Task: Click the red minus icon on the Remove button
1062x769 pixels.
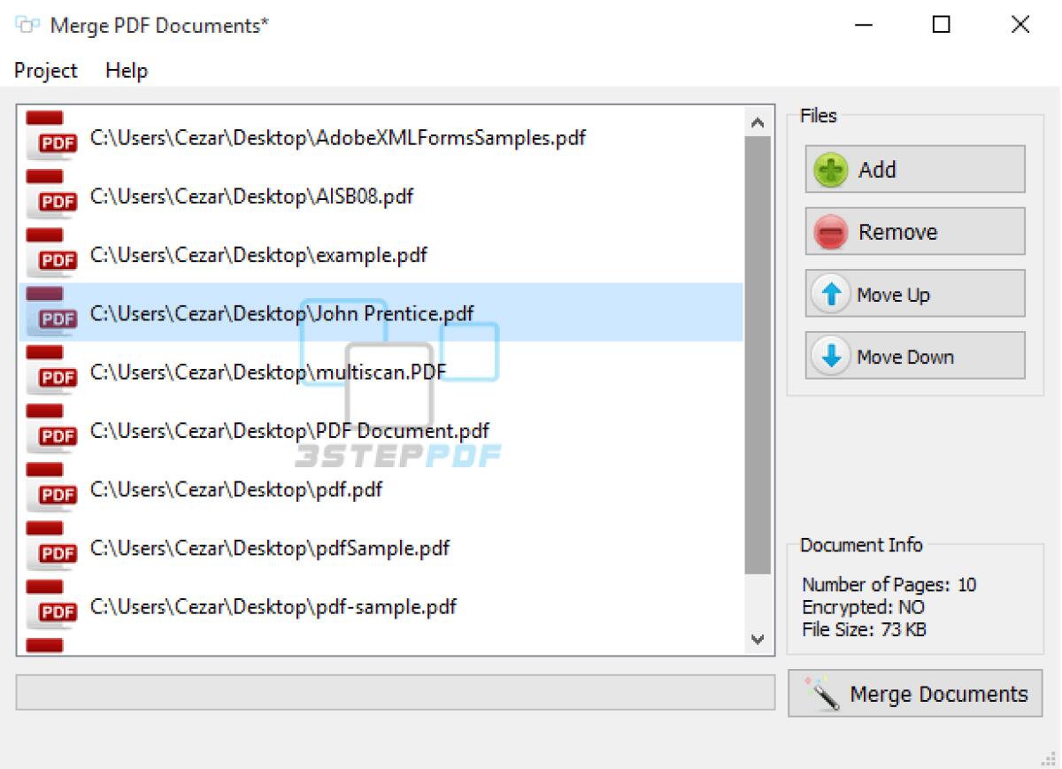Action: [x=831, y=231]
